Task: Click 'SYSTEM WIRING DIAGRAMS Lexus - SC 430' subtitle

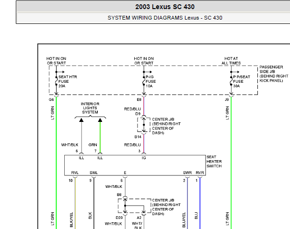Action: (165, 18)
